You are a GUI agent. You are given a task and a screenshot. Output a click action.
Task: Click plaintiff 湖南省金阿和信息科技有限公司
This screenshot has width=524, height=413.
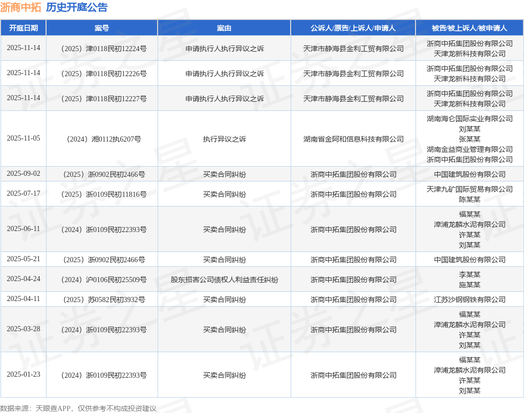pos(353,139)
